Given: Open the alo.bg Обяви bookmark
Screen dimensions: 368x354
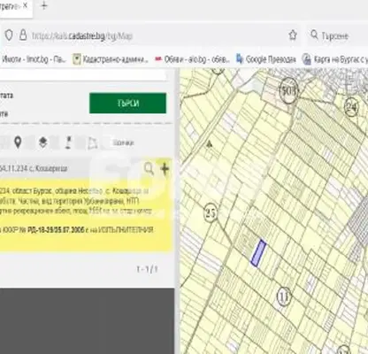Looking at the screenshot, I should click(x=192, y=59).
